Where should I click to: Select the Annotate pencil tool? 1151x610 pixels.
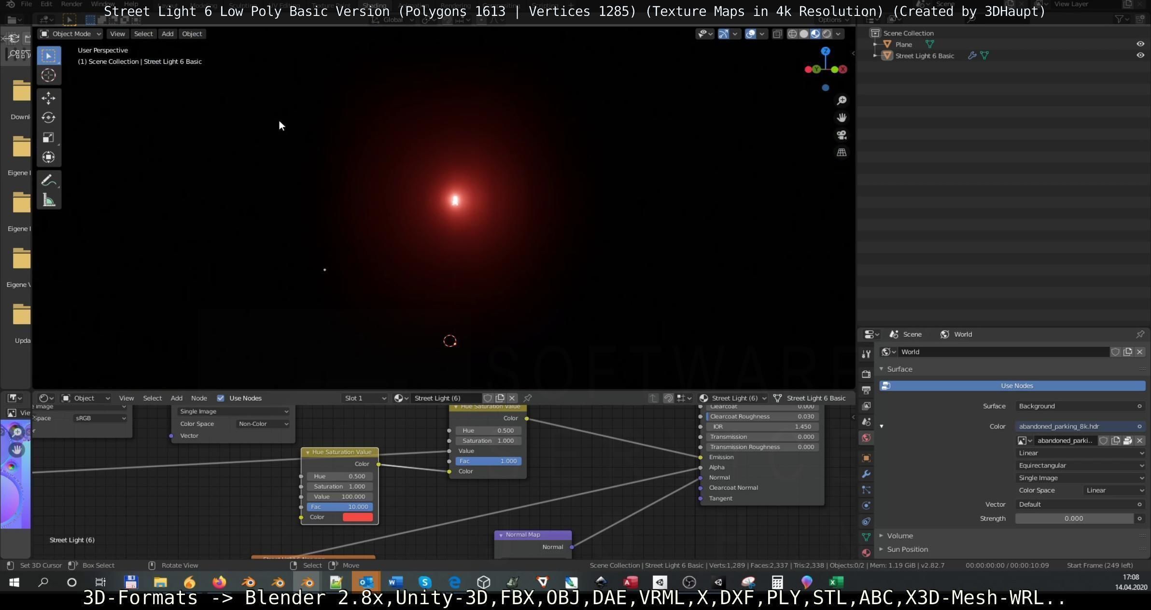click(x=48, y=181)
